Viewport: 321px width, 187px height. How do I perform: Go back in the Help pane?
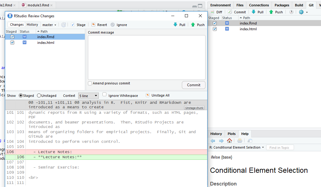213,141
